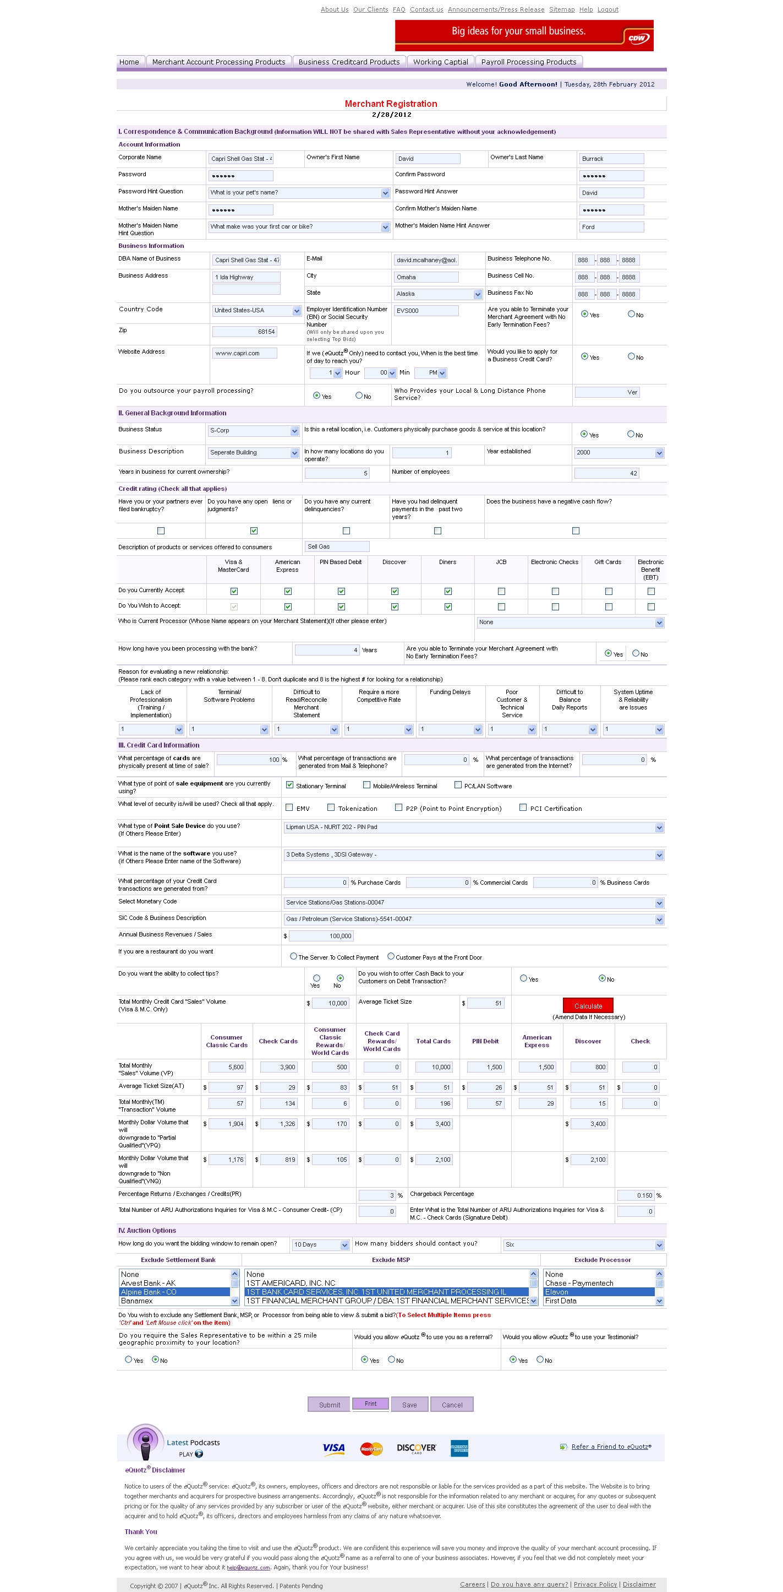
Task: Select Yes for collecting tips
Action: tap(317, 978)
